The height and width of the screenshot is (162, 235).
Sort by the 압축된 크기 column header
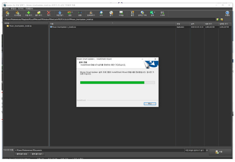[225, 24]
